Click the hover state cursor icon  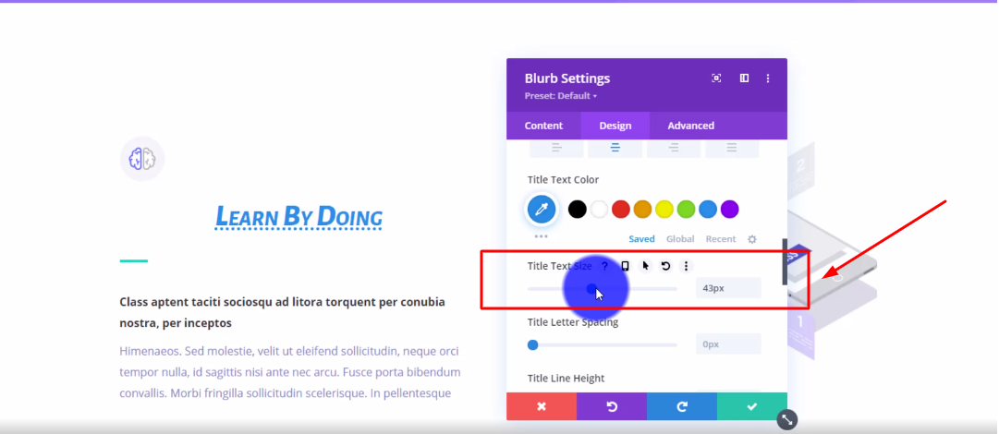[645, 266]
